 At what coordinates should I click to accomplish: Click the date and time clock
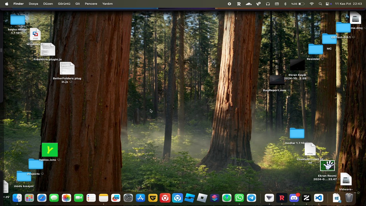coord(348,4)
